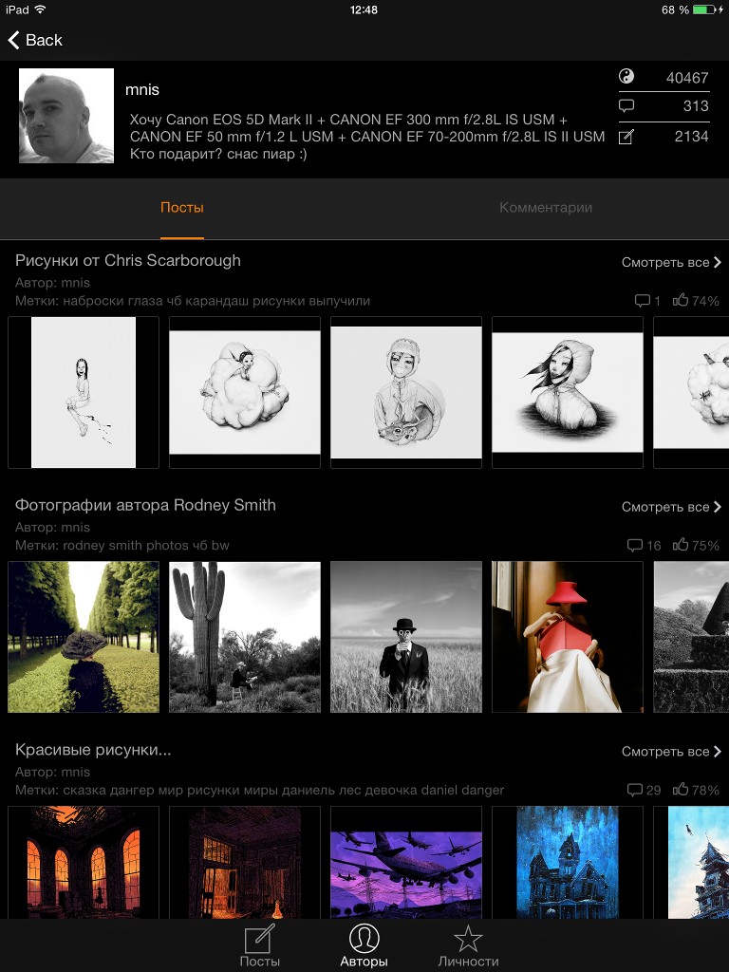Screen dimensions: 729x972
Task: Tap the battery indicator in status bar
Action: coord(704,9)
